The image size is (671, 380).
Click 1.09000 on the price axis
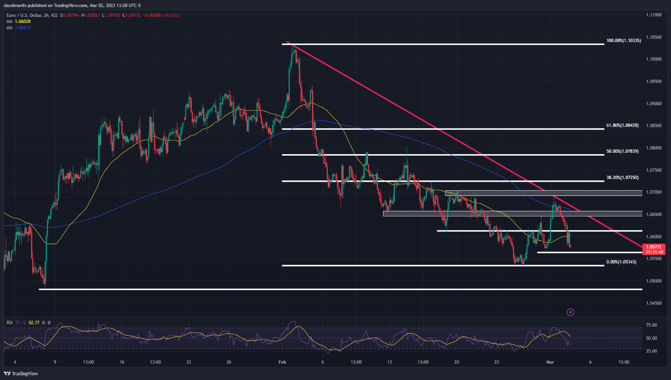(x=654, y=104)
